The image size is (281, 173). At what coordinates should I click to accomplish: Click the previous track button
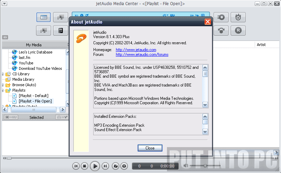coord(76,166)
